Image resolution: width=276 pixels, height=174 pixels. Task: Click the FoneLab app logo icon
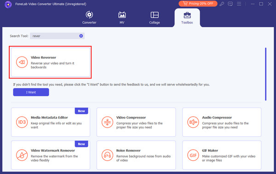point(8,4)
